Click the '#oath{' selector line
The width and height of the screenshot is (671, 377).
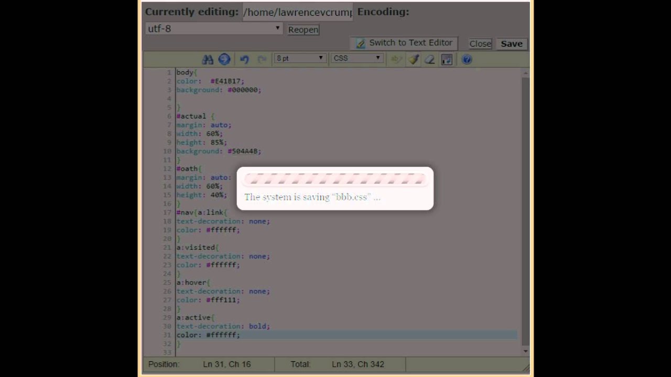189,169
